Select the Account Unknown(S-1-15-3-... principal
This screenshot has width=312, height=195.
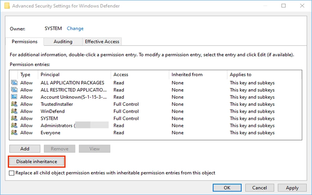click(74, 97)
